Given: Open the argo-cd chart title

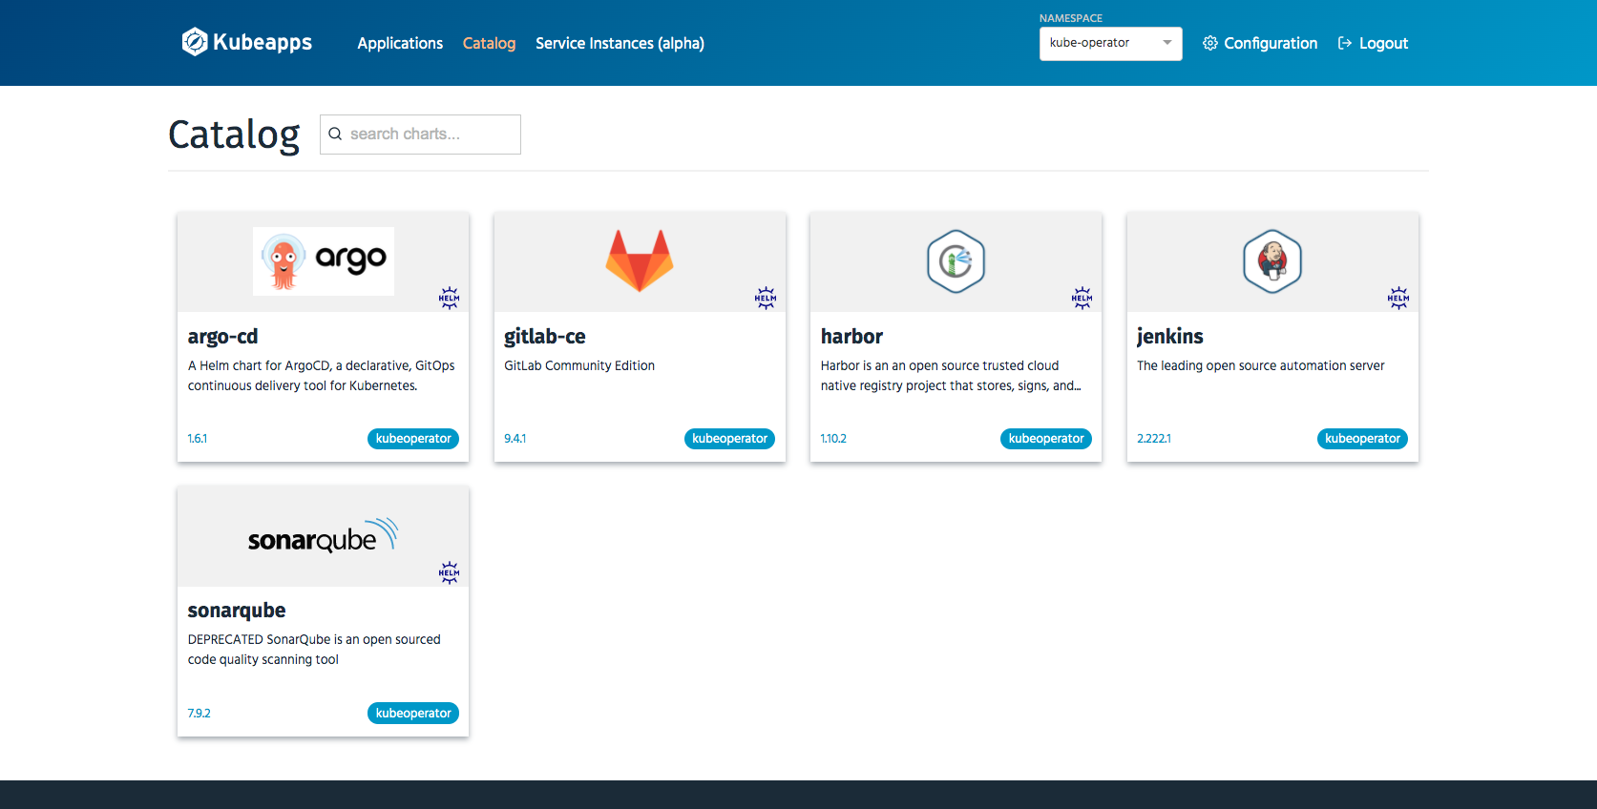Looking at the screenshot, I should pyautogui.click(x=222, y=336).
